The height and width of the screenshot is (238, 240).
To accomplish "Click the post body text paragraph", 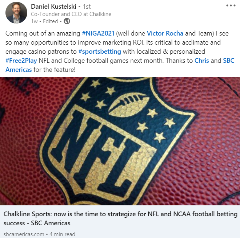I will pos(120,52).
